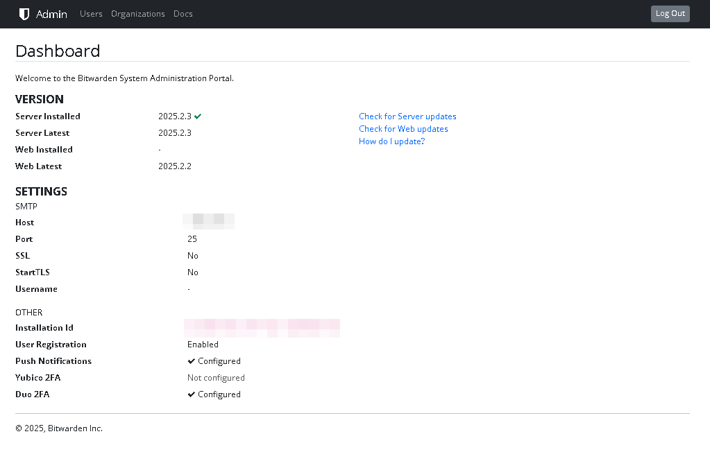Click the Not configured Yubico status
This screenshot has width=710, height=452.
click(216, 378)
